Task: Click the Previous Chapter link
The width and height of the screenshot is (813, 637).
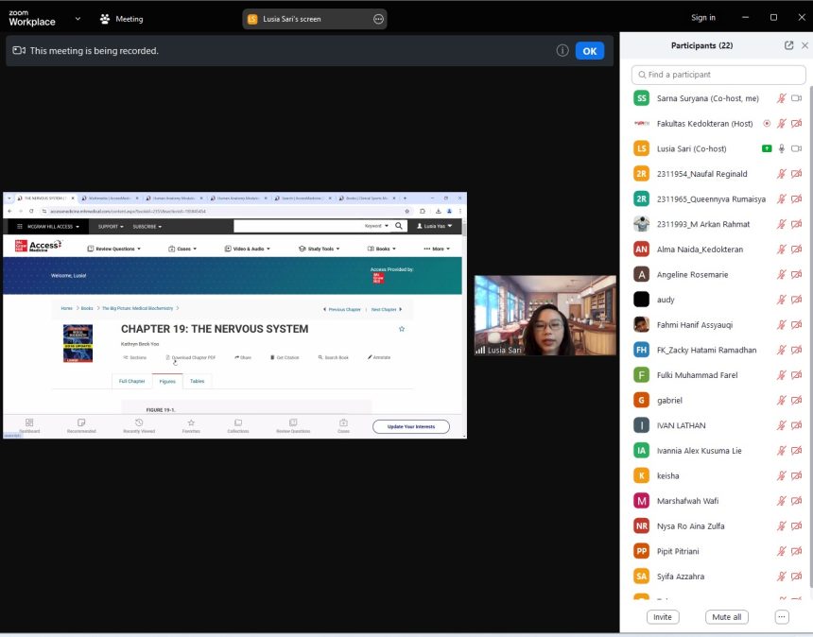Action: pos(341,309)
